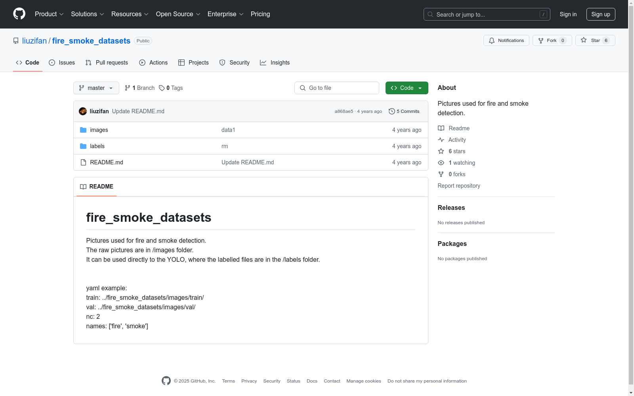Open the green Code dropdown button
This screenshot has width=634, height=396.
[407, 88]
